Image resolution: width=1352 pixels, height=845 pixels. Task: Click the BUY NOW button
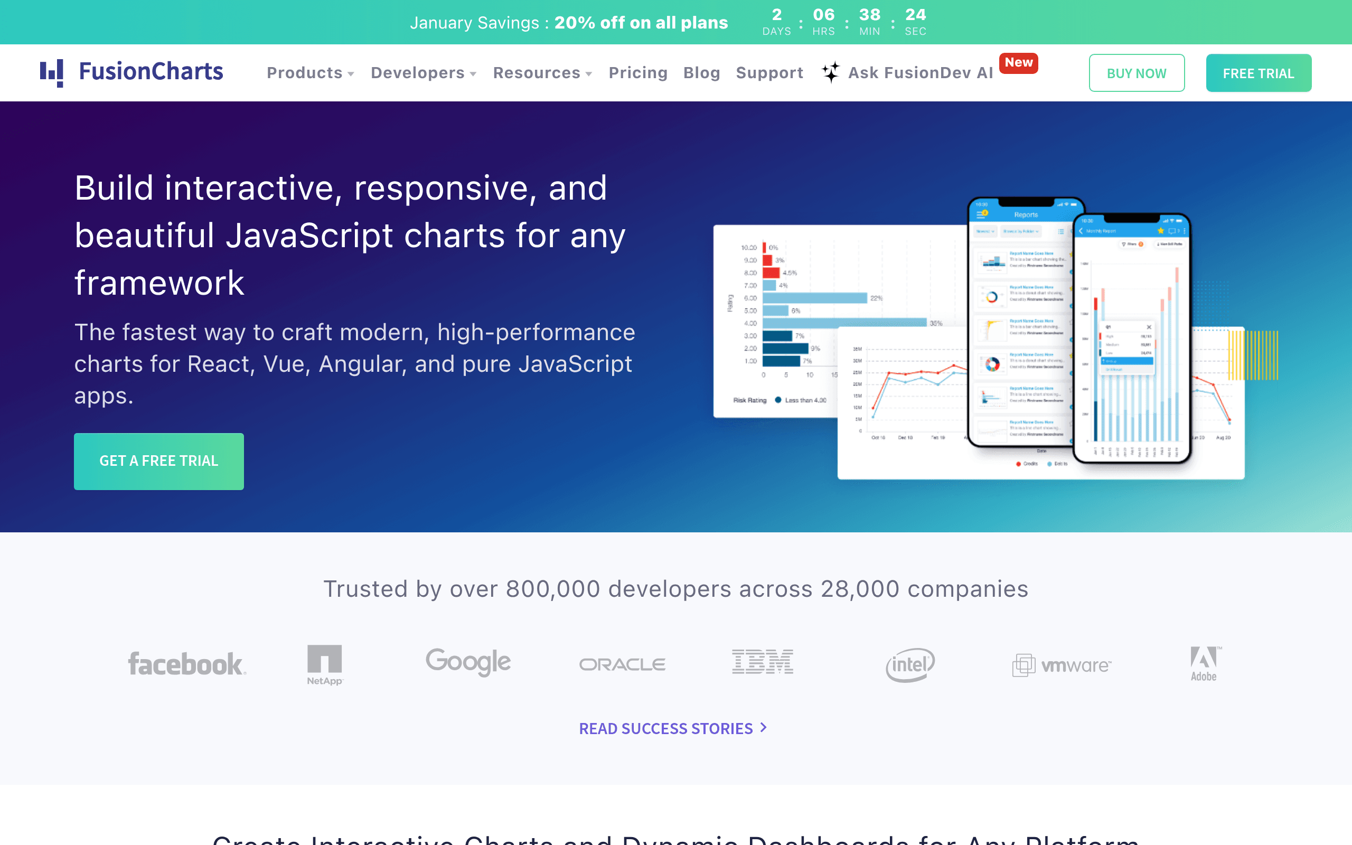tap(1137, 73)
